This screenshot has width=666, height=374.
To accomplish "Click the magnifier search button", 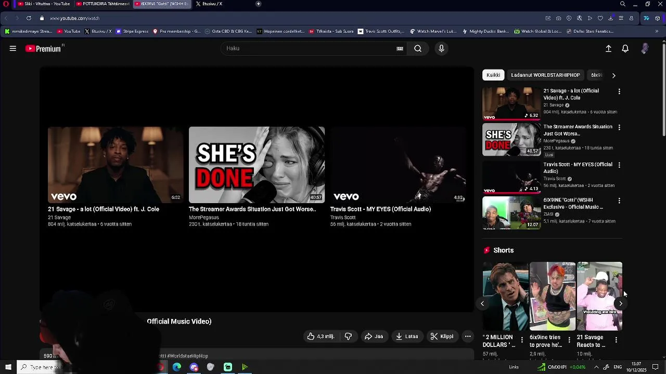I will pos(418,48).
